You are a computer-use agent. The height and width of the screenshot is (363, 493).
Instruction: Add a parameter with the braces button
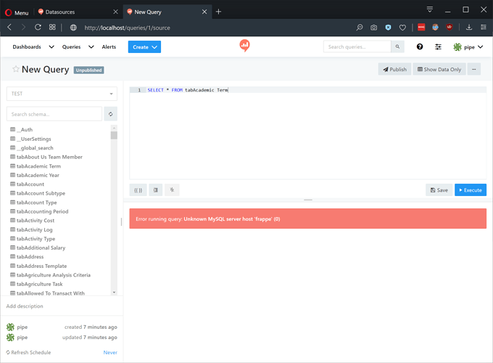pyautogui.click(x=138, y=189)
